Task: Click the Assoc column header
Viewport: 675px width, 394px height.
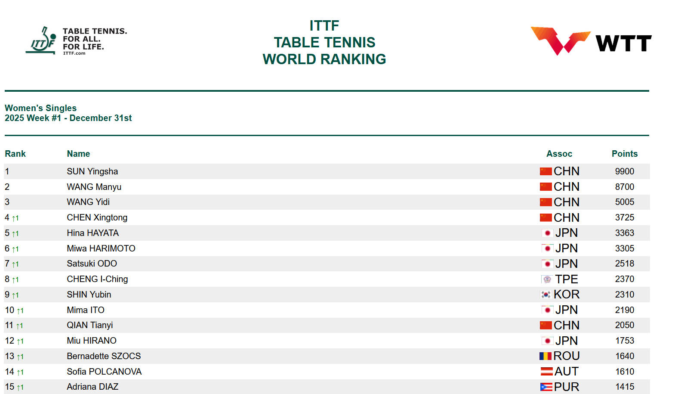Action: (x=559, y=154)
